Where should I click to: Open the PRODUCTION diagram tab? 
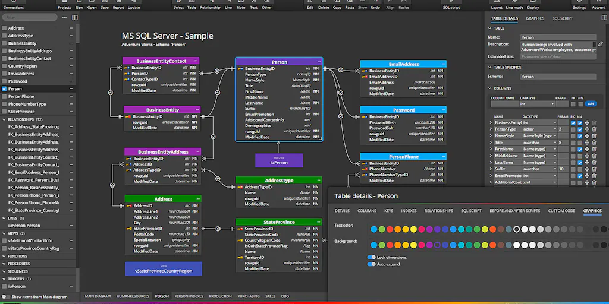pyautogui.click(x=220, y=296)
